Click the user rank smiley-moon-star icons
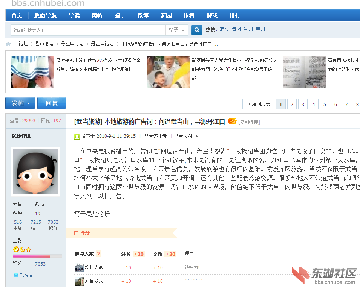 (x=22, y=249)
